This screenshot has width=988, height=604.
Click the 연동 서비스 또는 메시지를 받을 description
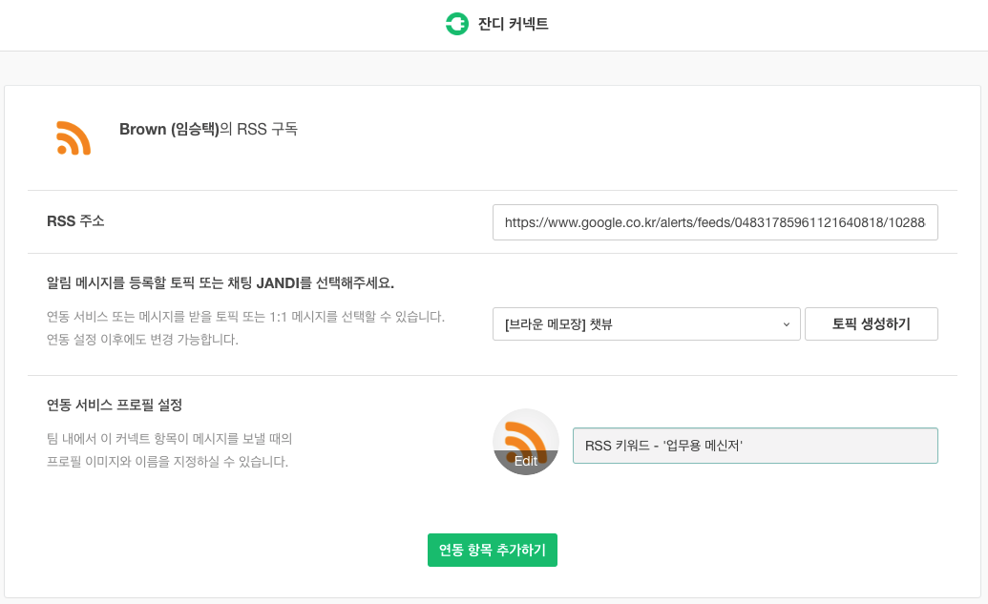(245, 316)
